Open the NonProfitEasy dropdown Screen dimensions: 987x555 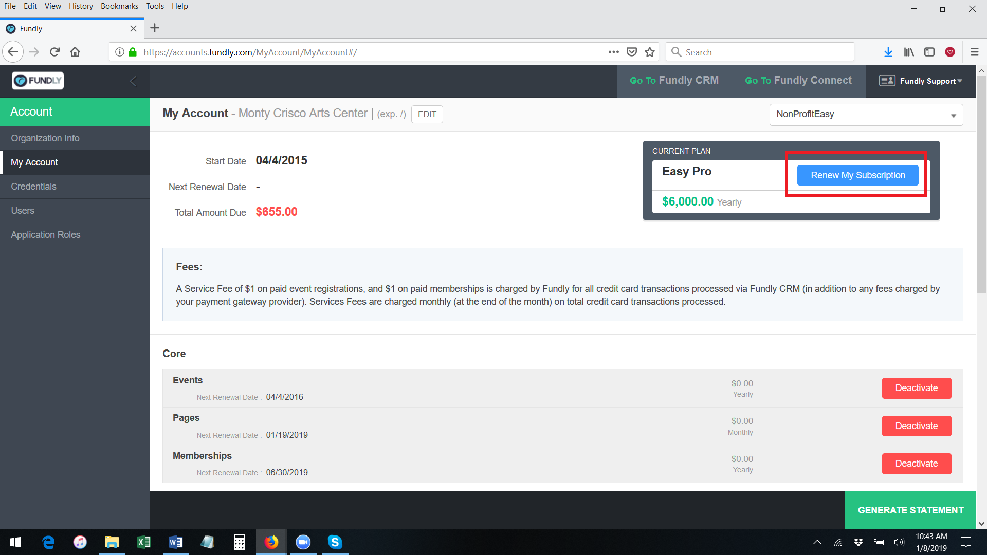click(x=866, y=115)
